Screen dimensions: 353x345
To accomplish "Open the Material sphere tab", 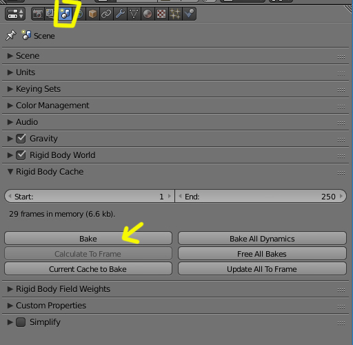I will 148,14.
